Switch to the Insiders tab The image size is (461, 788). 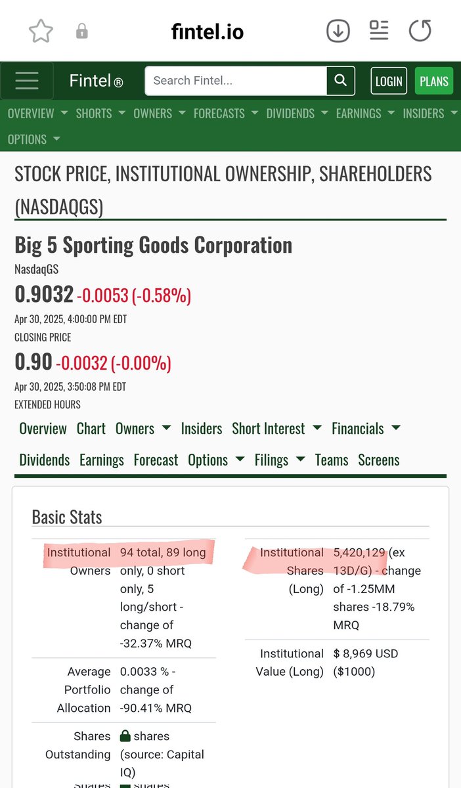pos(202,429)
